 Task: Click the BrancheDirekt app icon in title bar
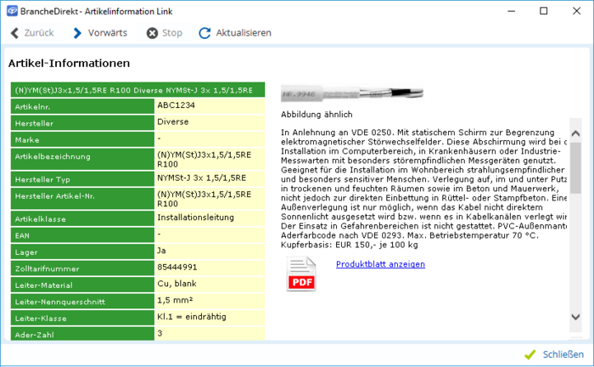(x=9, y=10)
